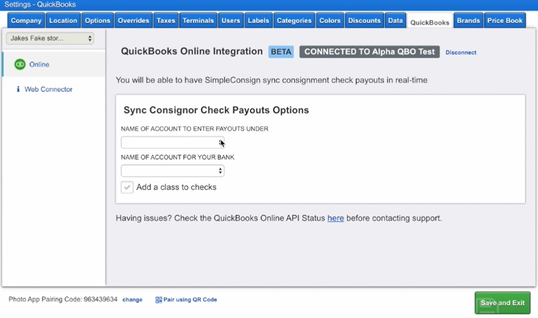Open the store selector dropdown Jakes Fake stor...
This screenshot has height=318, width=538.
(50, 38)
